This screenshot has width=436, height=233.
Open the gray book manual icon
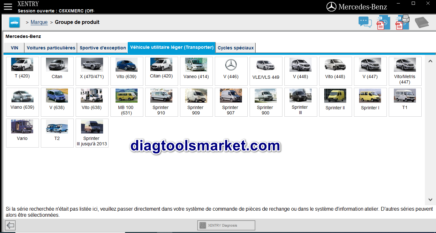422,23
